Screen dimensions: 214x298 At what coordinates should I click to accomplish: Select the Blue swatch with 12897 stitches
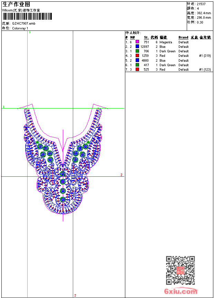coord(137,46)
